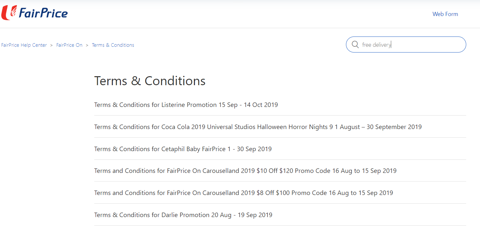Click the end of the 'free delivery' search text
480x227 pixels.
coord(392,45)
